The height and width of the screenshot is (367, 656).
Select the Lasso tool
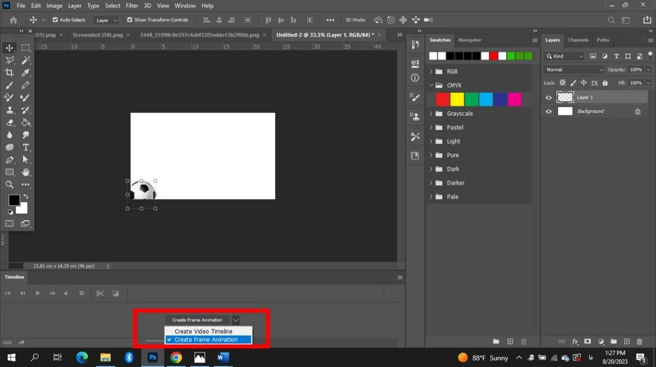[10, 60]
